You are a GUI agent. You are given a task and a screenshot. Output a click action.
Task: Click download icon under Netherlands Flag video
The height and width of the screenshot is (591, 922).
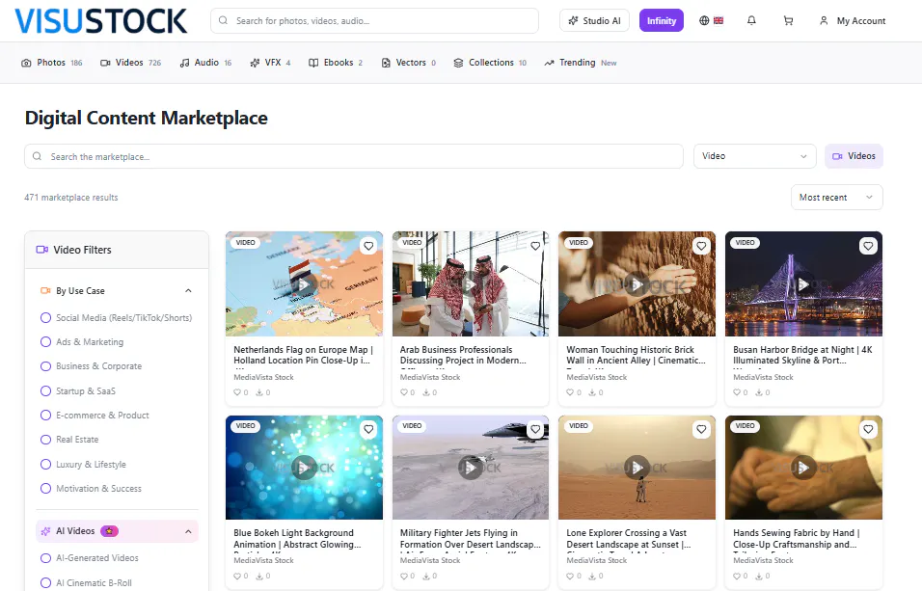tap(259, 392)
